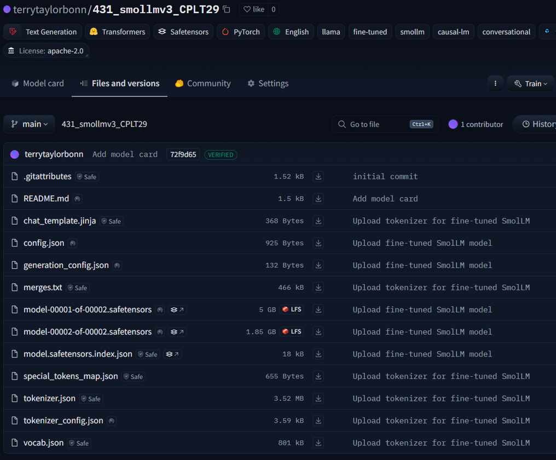Go to the Settings tab
This screenshot has height=460, width=556.
[268, 83]
